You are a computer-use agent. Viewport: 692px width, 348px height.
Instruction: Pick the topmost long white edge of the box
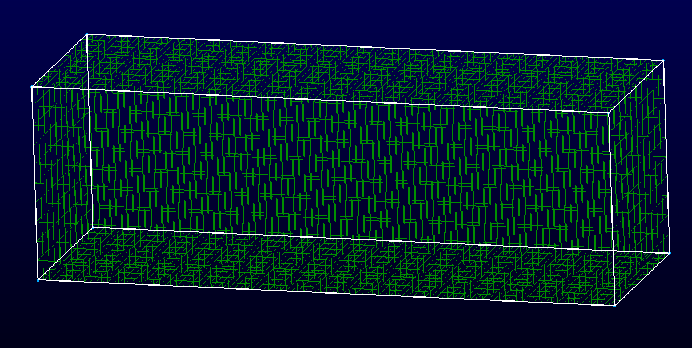pyautogui.click(x=375, y=47)
